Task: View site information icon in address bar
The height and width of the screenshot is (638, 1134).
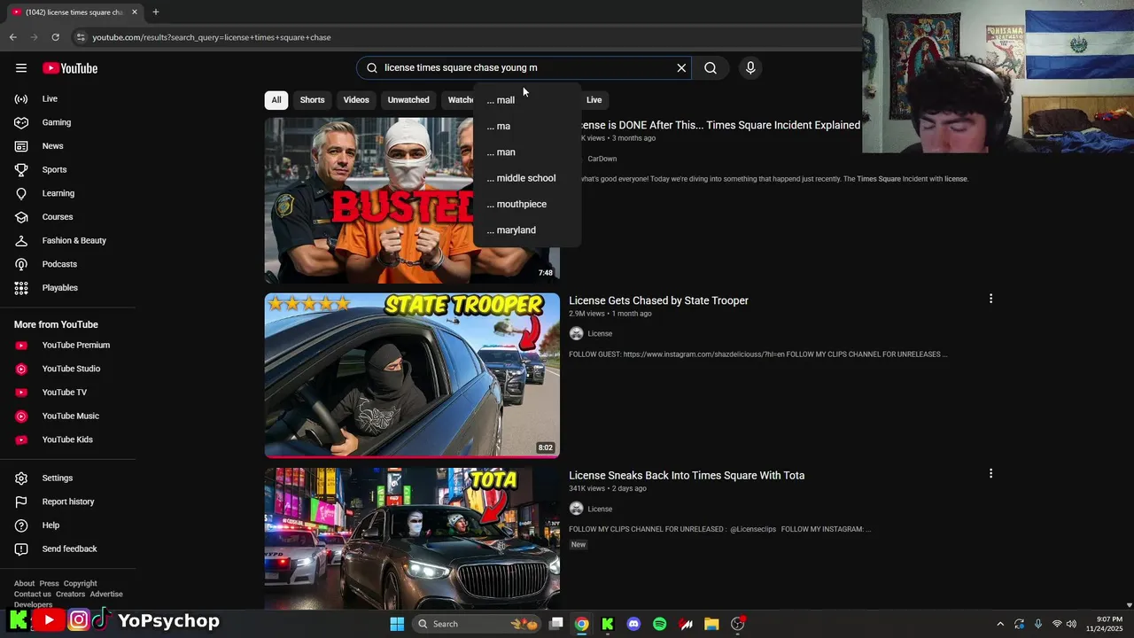Action: [x=81, y=37]
